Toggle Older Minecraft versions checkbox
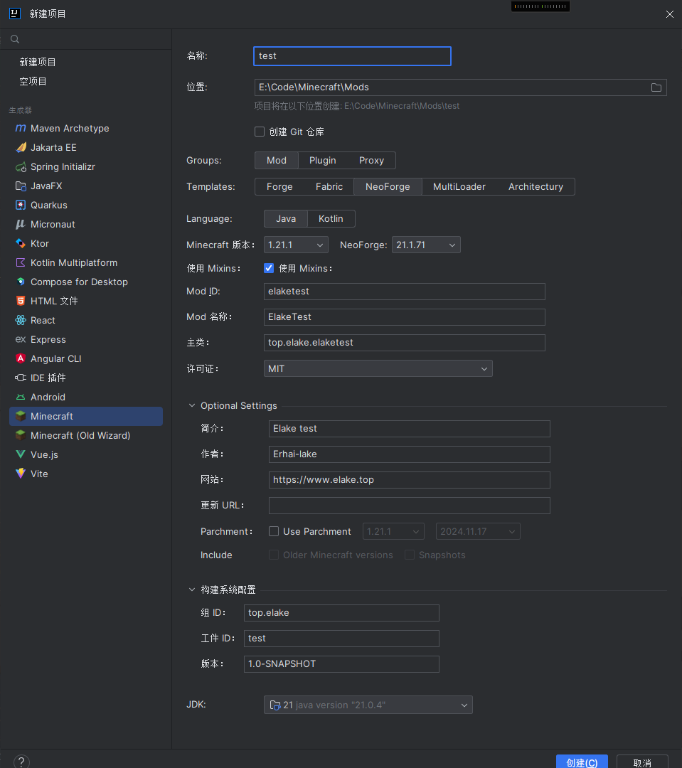The height and width of the screenshot is (768, 682). click(x=274, y=555)
